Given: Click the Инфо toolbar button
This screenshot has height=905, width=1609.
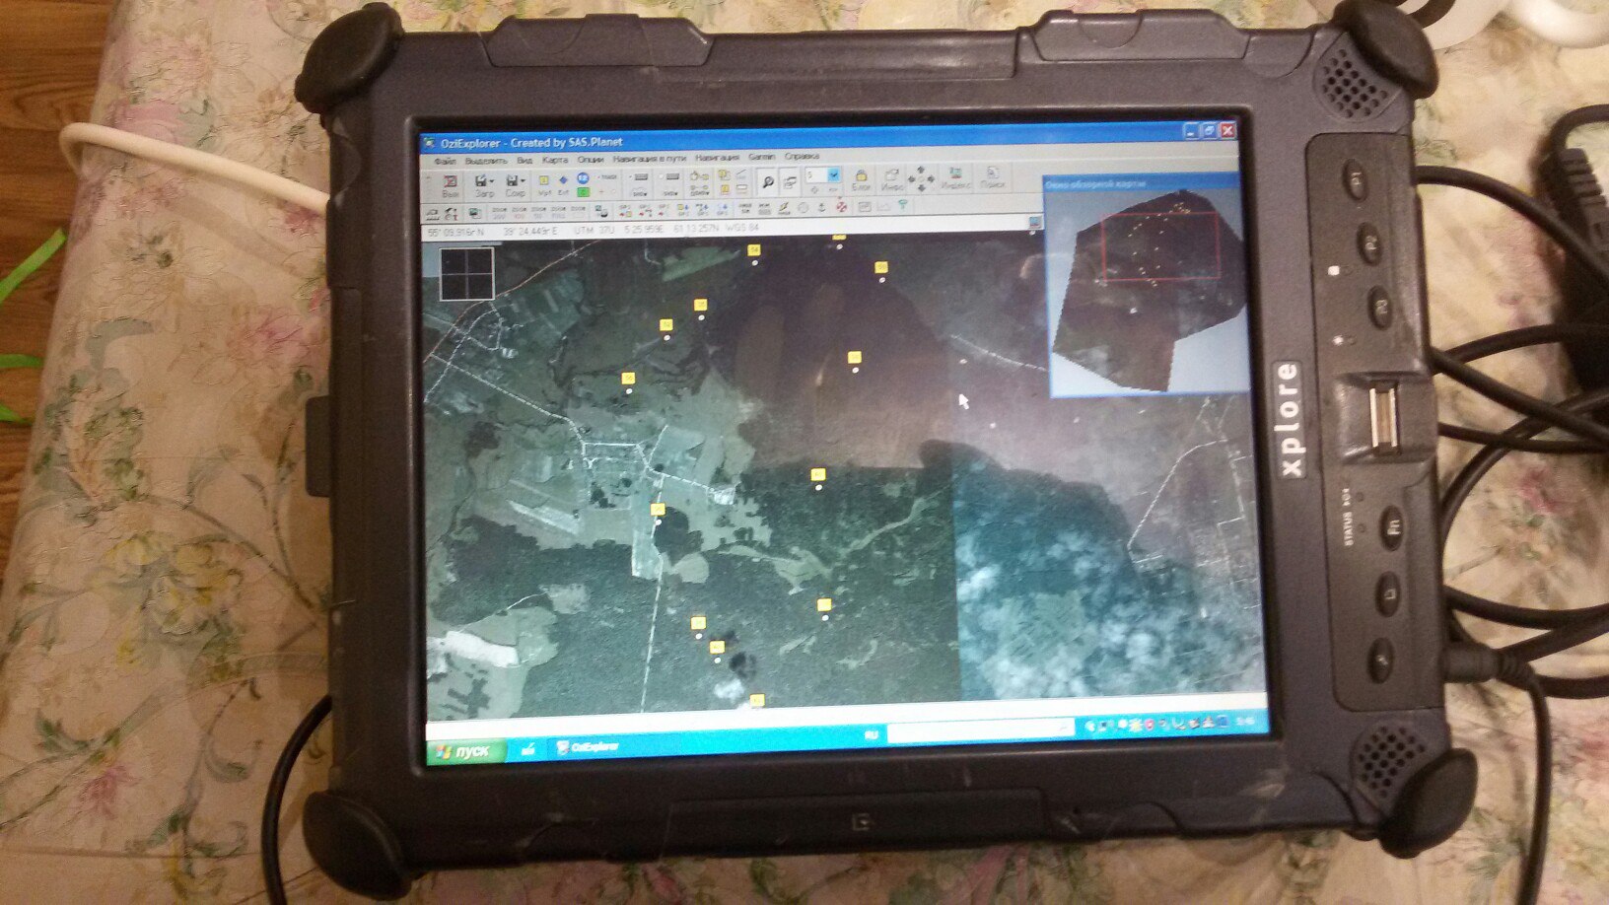Looking at the screenshot, I should 891,179.
